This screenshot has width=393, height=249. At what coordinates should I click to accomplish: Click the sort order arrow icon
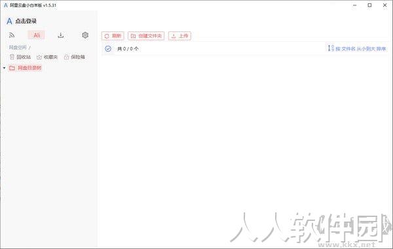coord(331,48)
